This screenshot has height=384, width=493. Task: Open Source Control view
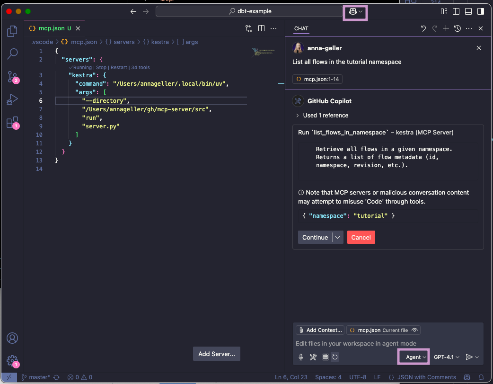click(12, 77)
